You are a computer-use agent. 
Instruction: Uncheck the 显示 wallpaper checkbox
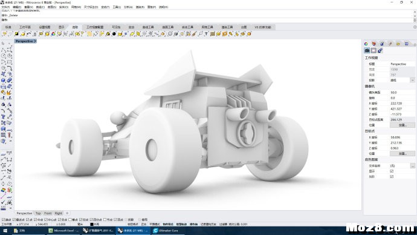(x=392, y=171)
